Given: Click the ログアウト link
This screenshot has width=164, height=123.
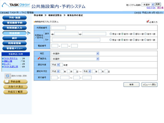Looking at the screenshot, I should click(151, 8).
